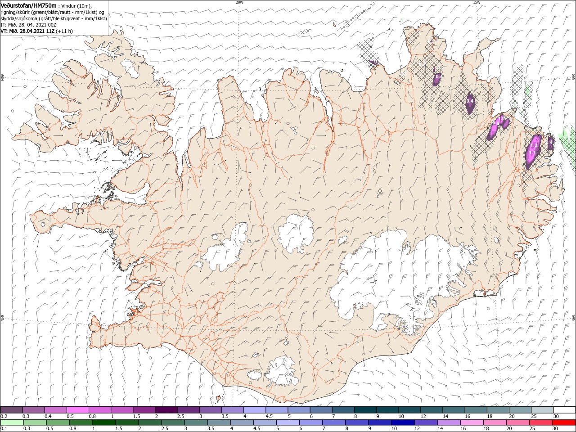
Task: Select the darkest purple 2 snow legend swatch
Action: click(x=166, y=410)
